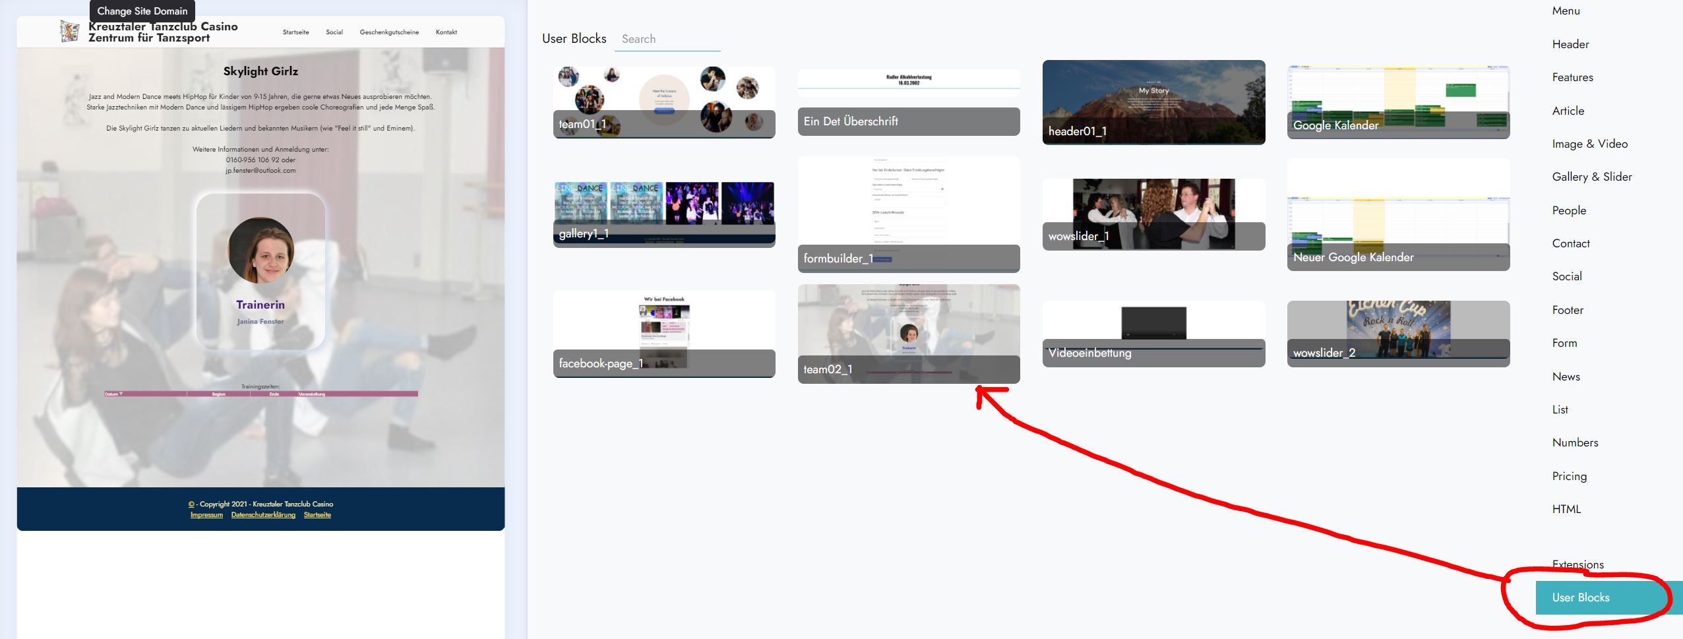Click the jp.fenster@outlook.com email text

coord(260,170)
